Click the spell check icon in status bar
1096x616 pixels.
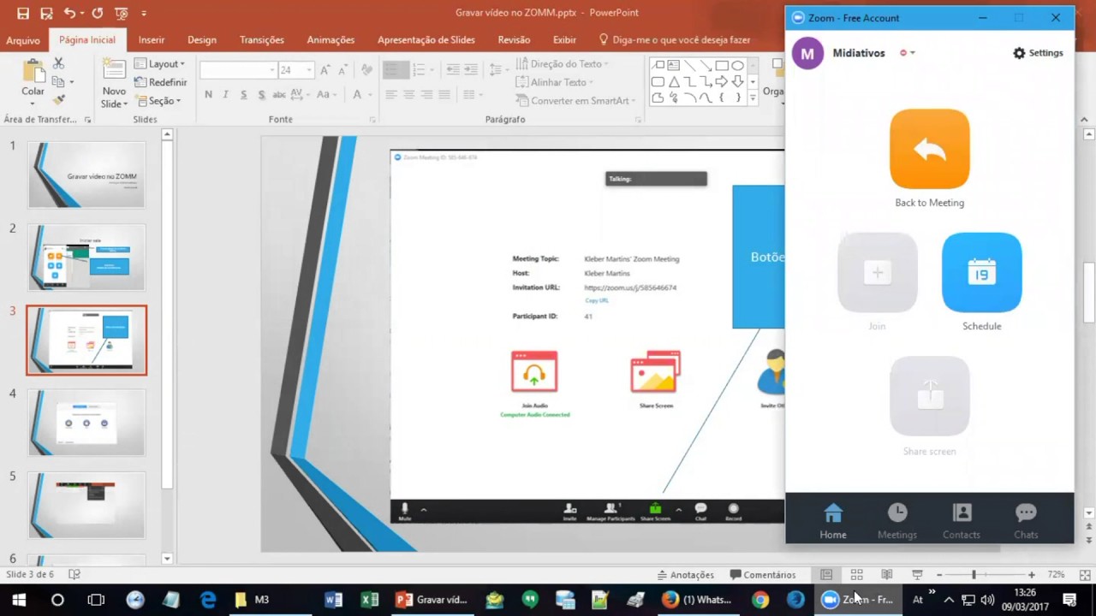pos(74,575)
